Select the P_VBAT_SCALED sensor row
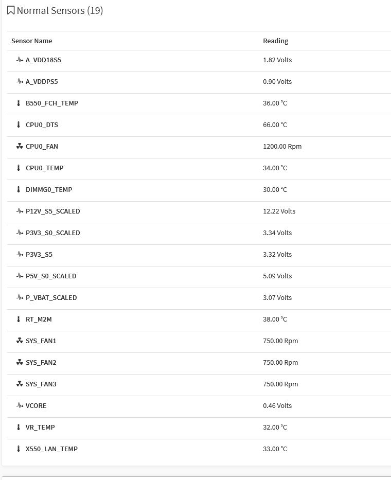 click(51, 298)
